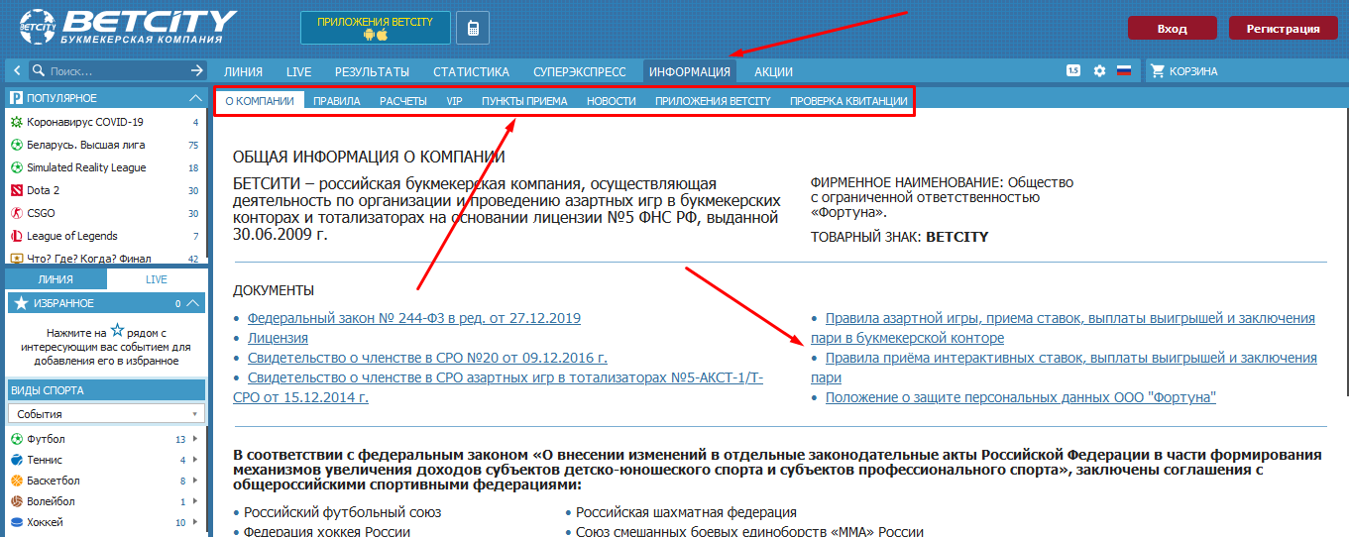The height and width of the screenshot is (537, 1349).
Task: Click the Вход login button
Action: coord(1172,29)
